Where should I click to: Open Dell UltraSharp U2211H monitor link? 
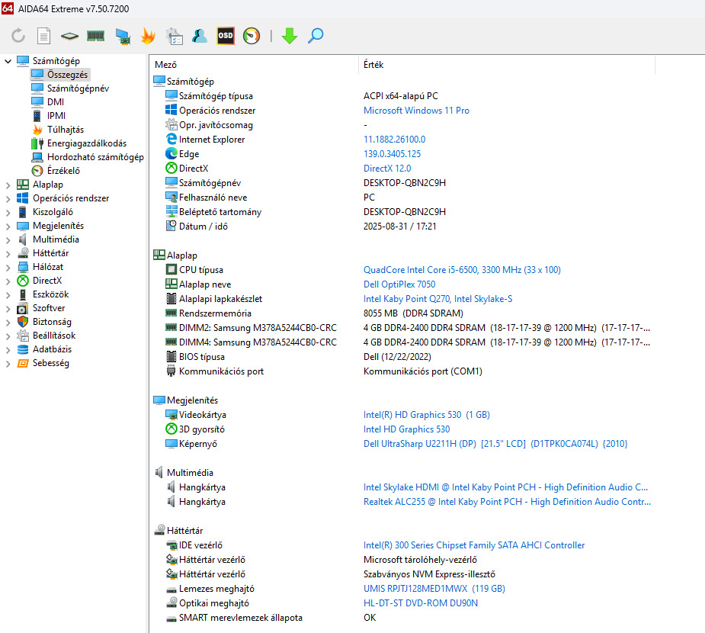pos(495,444)
